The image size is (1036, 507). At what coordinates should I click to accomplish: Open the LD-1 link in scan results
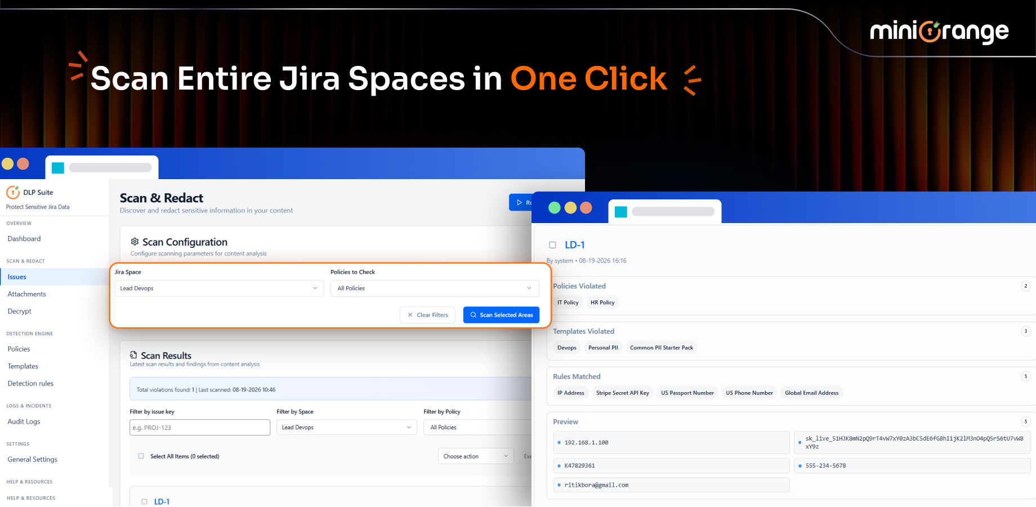point(162,501)
